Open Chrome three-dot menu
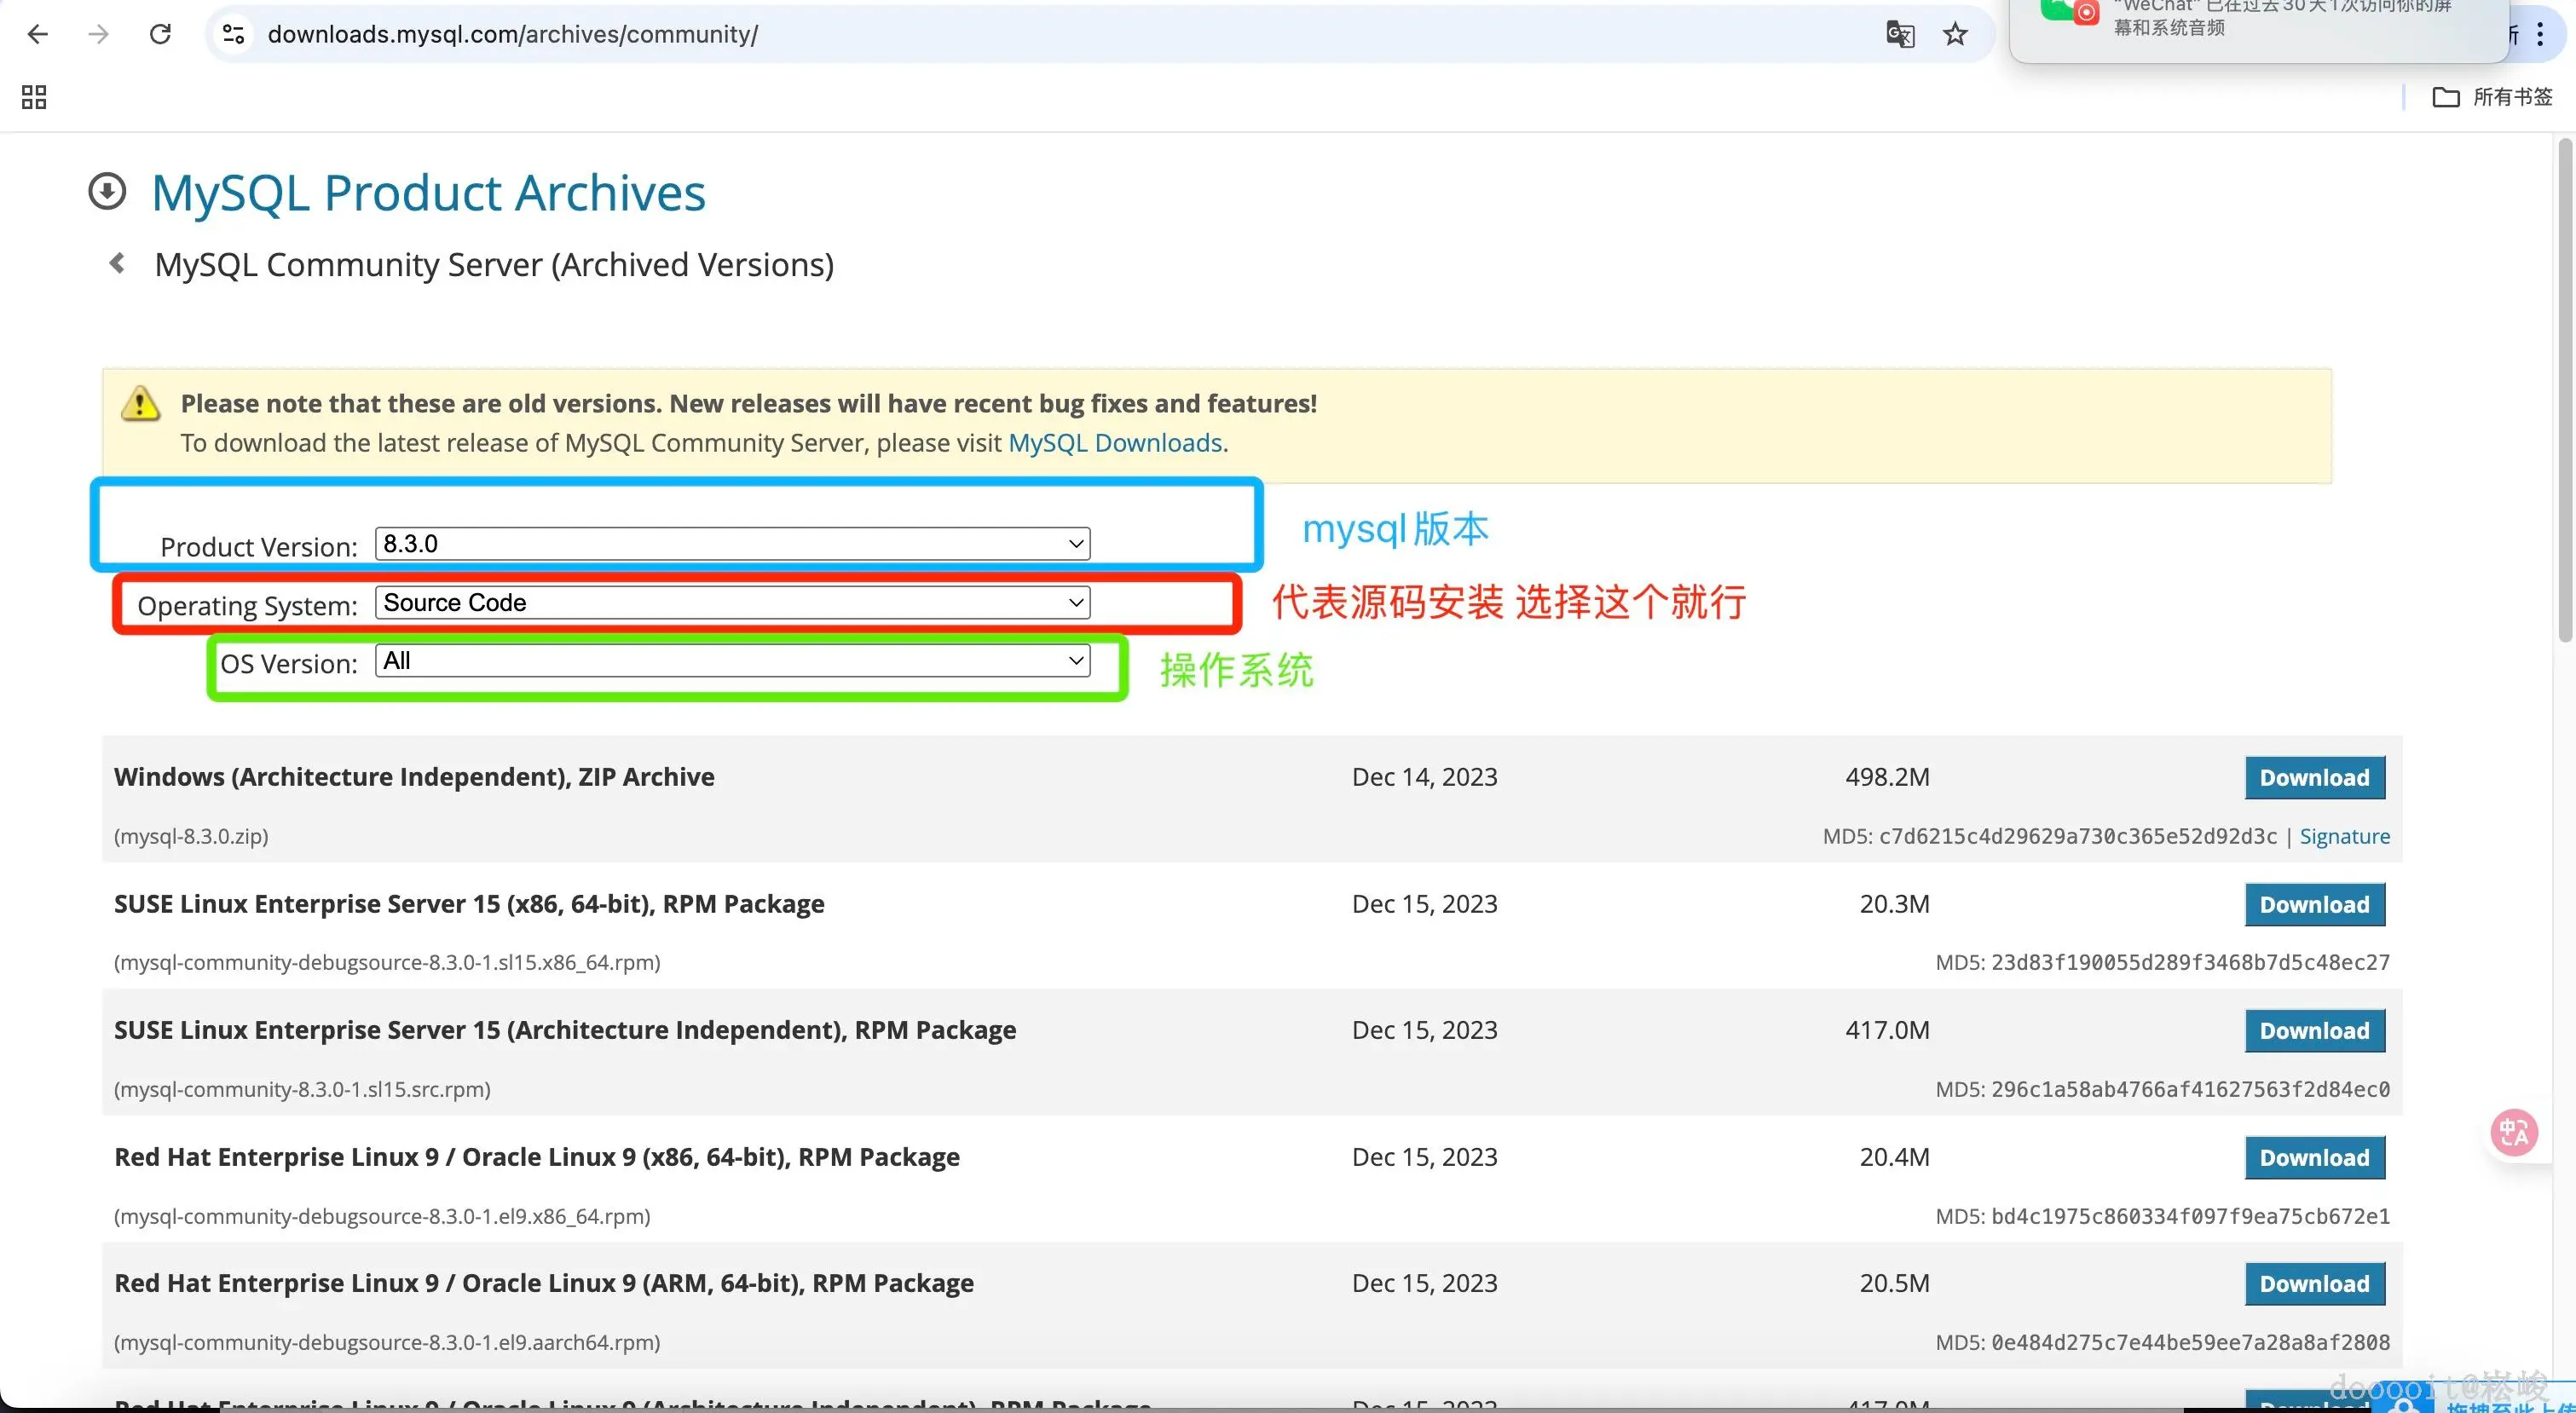This screenshot has height=1413, width=2576. pyautogui.click(x=2540, y=34)
